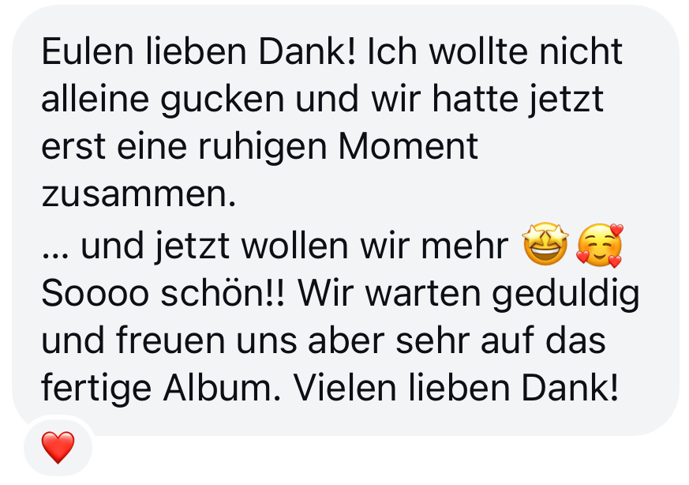This screenshot has width=689, height=485.
Task: Click "alleine gucken" in the second line
Action: pos(163,100)
